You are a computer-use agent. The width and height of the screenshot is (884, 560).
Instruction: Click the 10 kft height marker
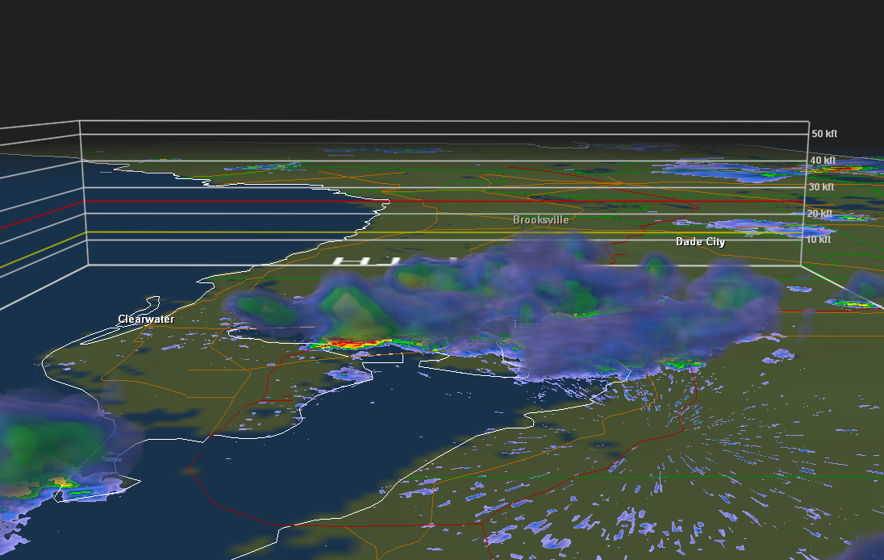tap(818, 239)
